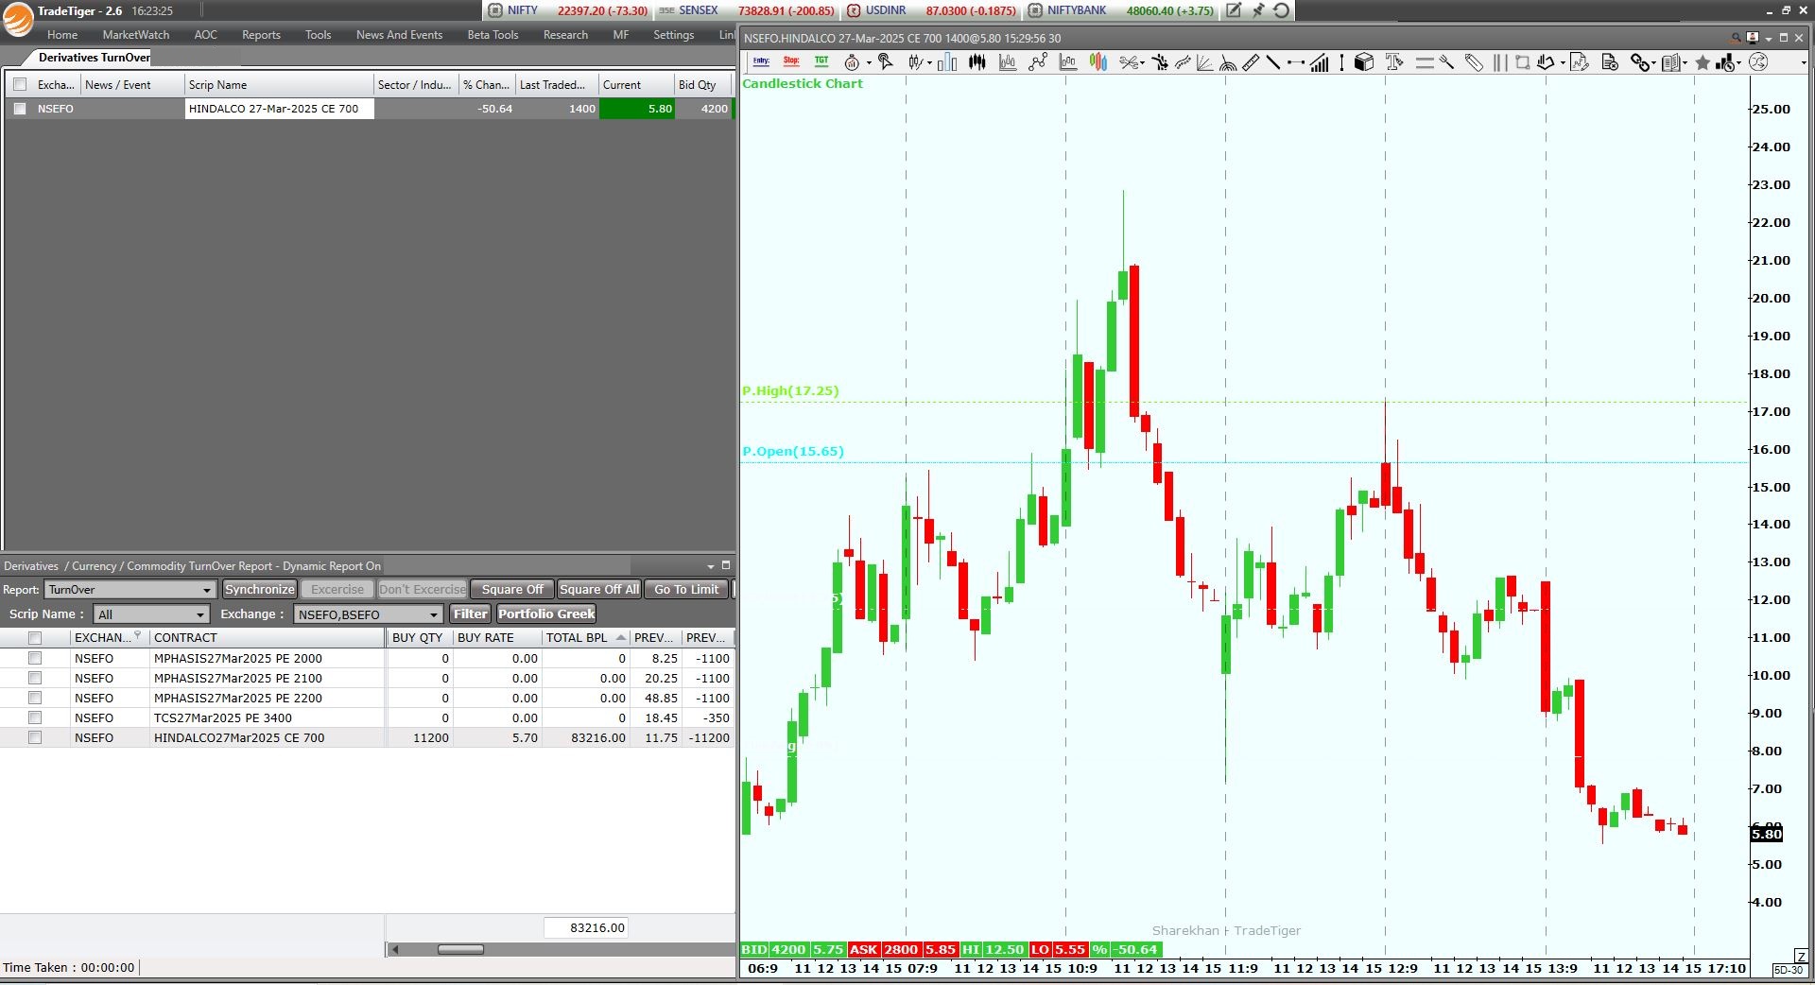Check the MPHASIS27Mar2025 PE 2100 row checkbox

tap(35, 678)
